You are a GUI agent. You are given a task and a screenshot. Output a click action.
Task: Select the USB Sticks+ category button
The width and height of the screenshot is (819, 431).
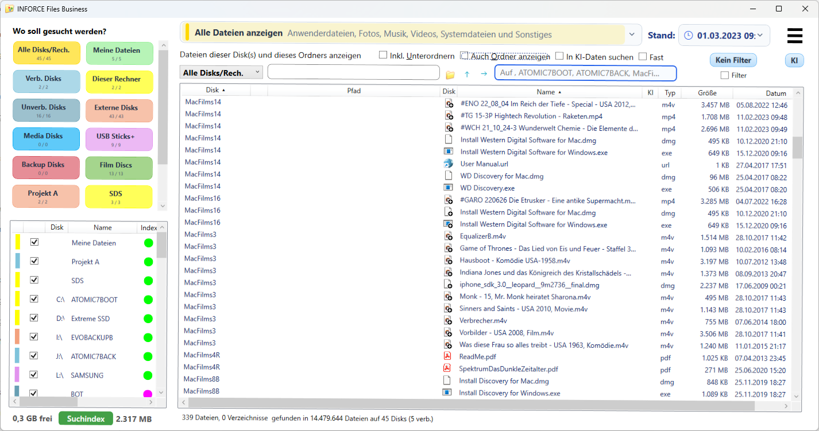click(119, 139)
